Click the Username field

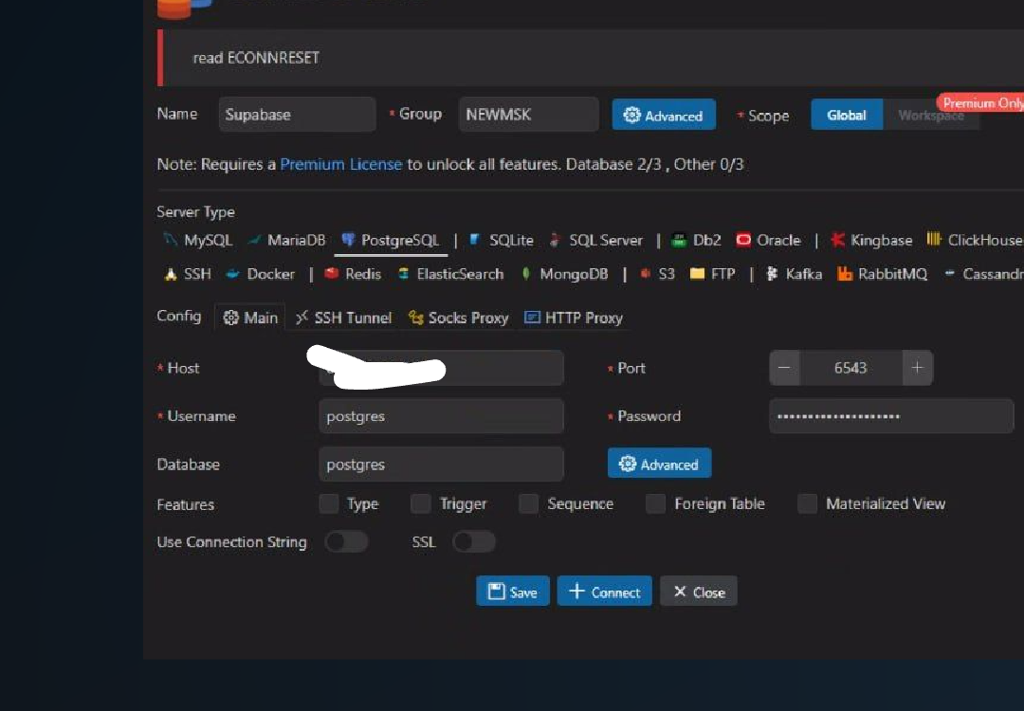tap(441, 416)
